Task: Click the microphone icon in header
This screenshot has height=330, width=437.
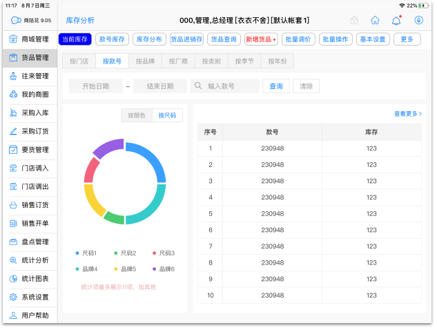Action: 418,20
